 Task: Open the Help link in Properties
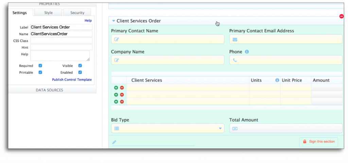[x=88, y=21]
